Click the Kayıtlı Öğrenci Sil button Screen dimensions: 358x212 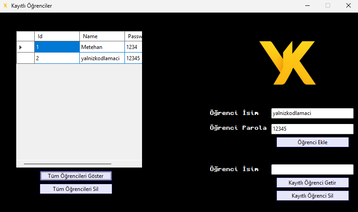pyautogui.click(x=312, y=196)
